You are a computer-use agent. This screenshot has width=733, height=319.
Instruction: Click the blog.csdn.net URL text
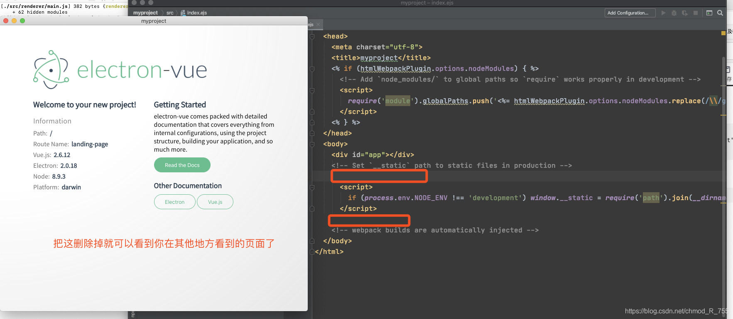pyautogui.click(x=677, y=311)
